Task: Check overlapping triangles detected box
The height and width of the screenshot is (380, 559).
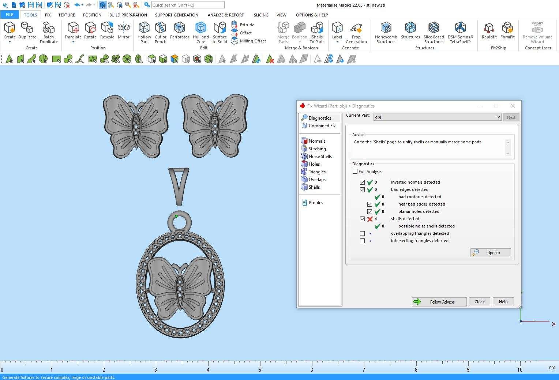Action: 362,233
